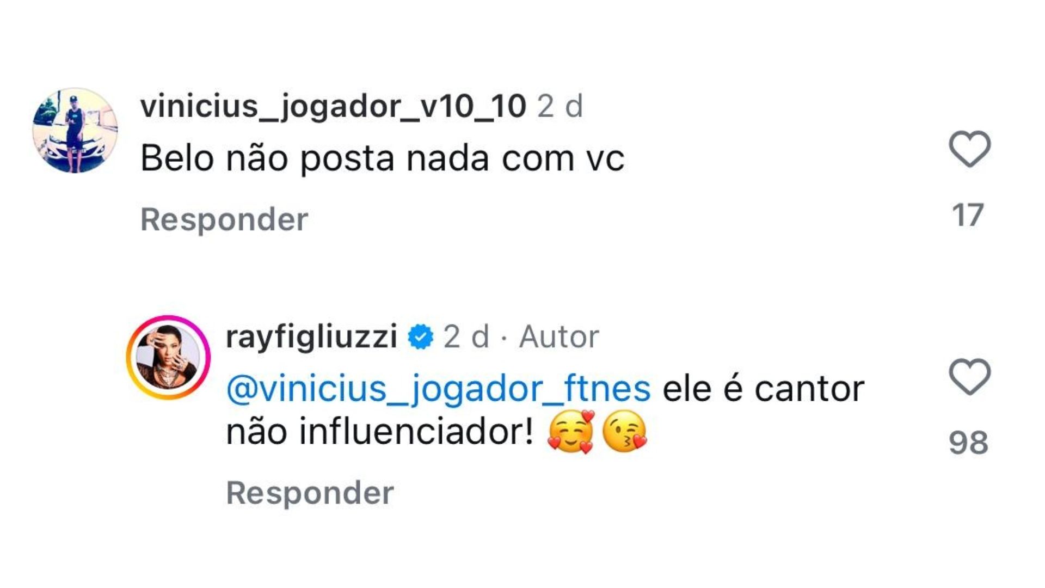Click the "2 d" timestamp on rayfigliuzzi's reply
Viewport: 1045px width, 588px height.
tap(466, 337)
